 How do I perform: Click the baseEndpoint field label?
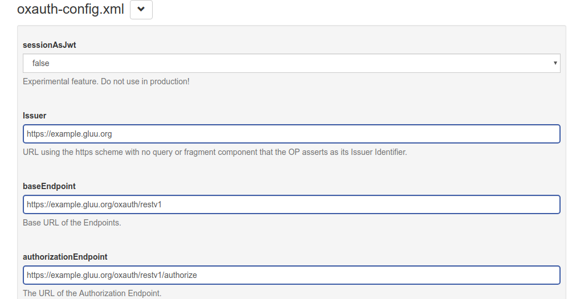(x=49, y=186)
